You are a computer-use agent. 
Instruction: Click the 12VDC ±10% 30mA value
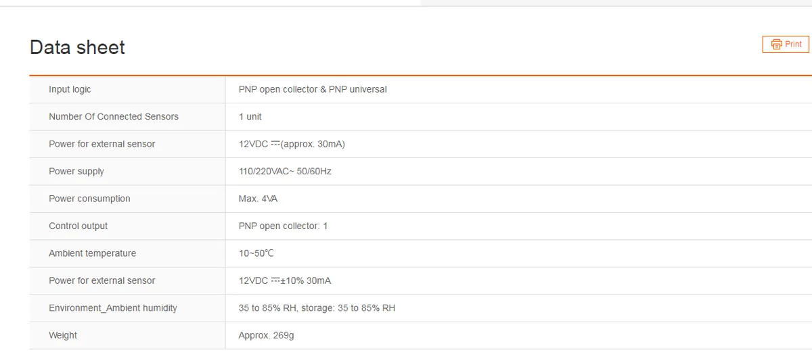[285, 281]
